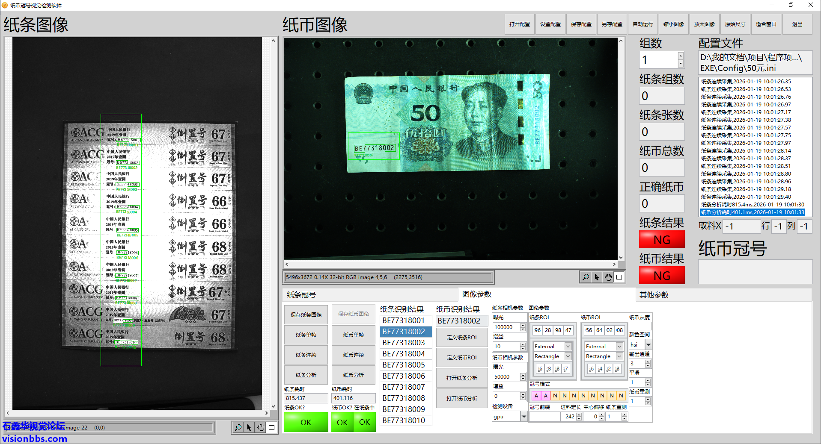The width and height of the screenshot is (821, 444).
Task: Toggle the red 纸币结果 NG indicator
Action: (x=662, y=276)
